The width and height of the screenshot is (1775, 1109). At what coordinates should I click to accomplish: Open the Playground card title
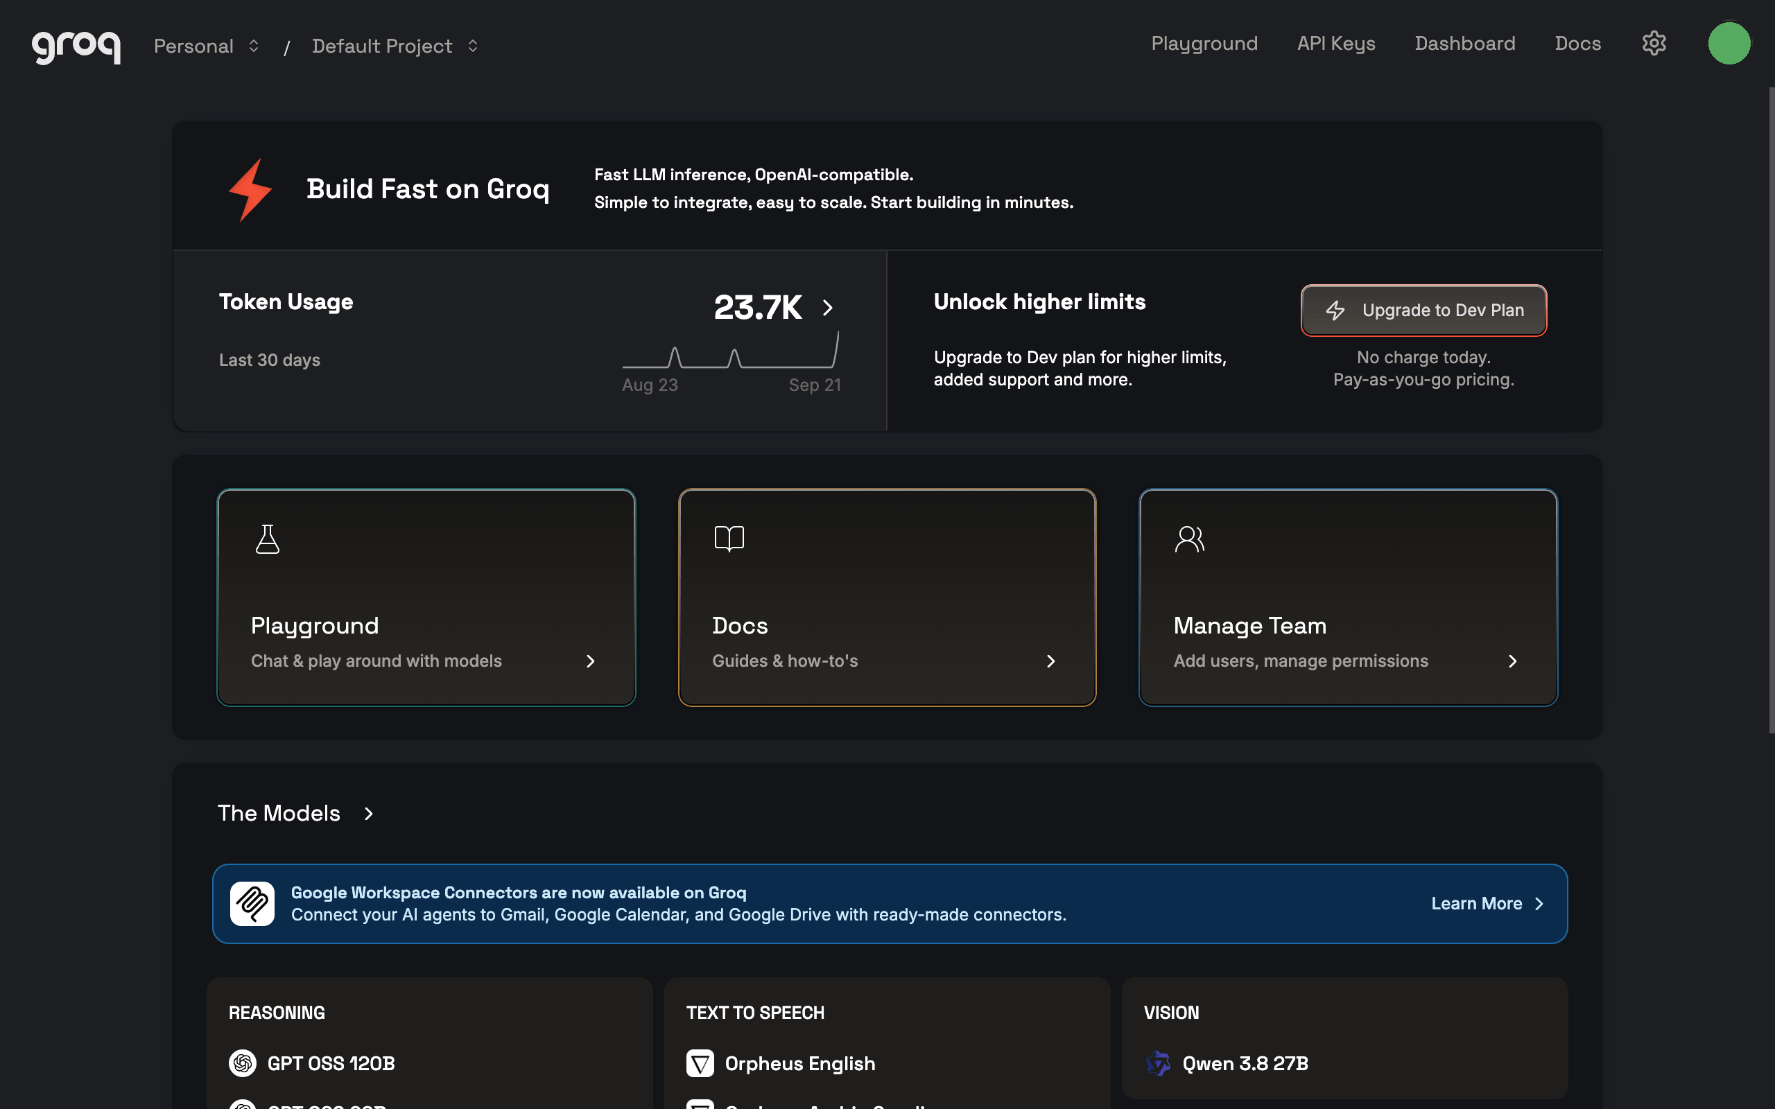[x=315, y=626]
